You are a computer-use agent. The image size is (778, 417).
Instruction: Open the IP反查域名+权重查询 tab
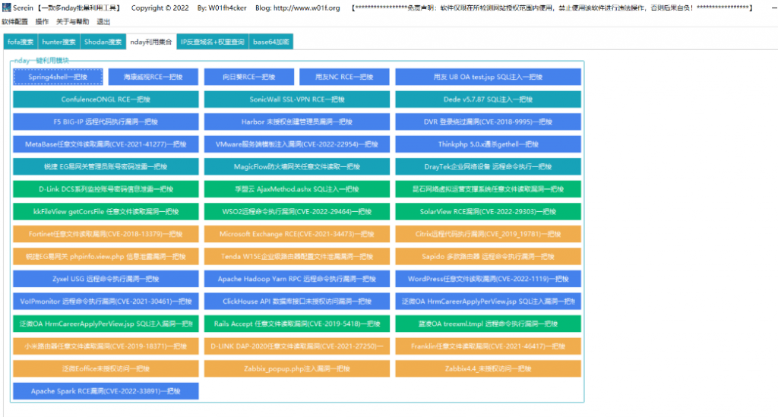click(213, 42)
